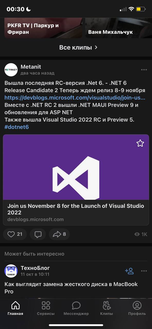Go to the Мессенджер tab
152x329 pixels.
(76, 308)
